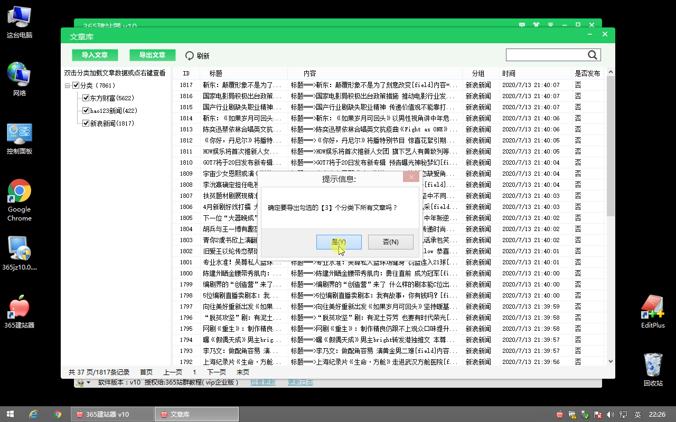Click the 导出文章 button
The height and width of the screenshot is (422, 676).
[153, 55]
